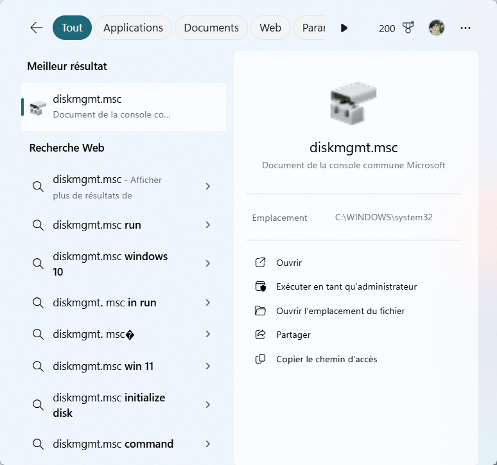Expand chevron beside diskmgmt. msc in run
This screenshot has width=497, height=465.
tap(208, 303)
